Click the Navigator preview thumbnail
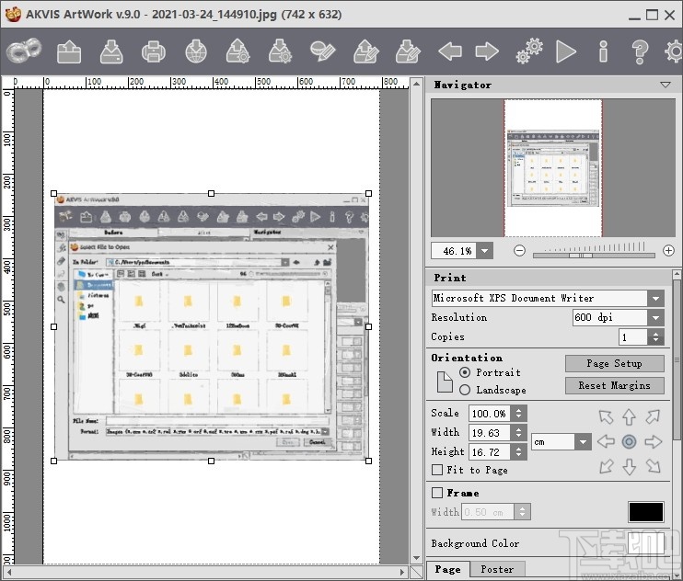The height and width of the screenshot is (581, 683). 553,168
